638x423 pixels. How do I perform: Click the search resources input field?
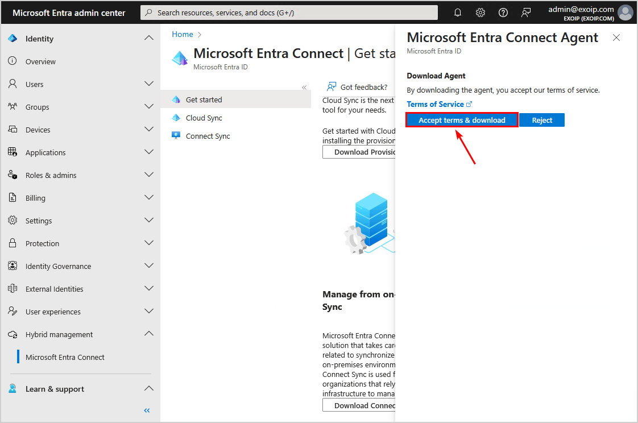289,12
